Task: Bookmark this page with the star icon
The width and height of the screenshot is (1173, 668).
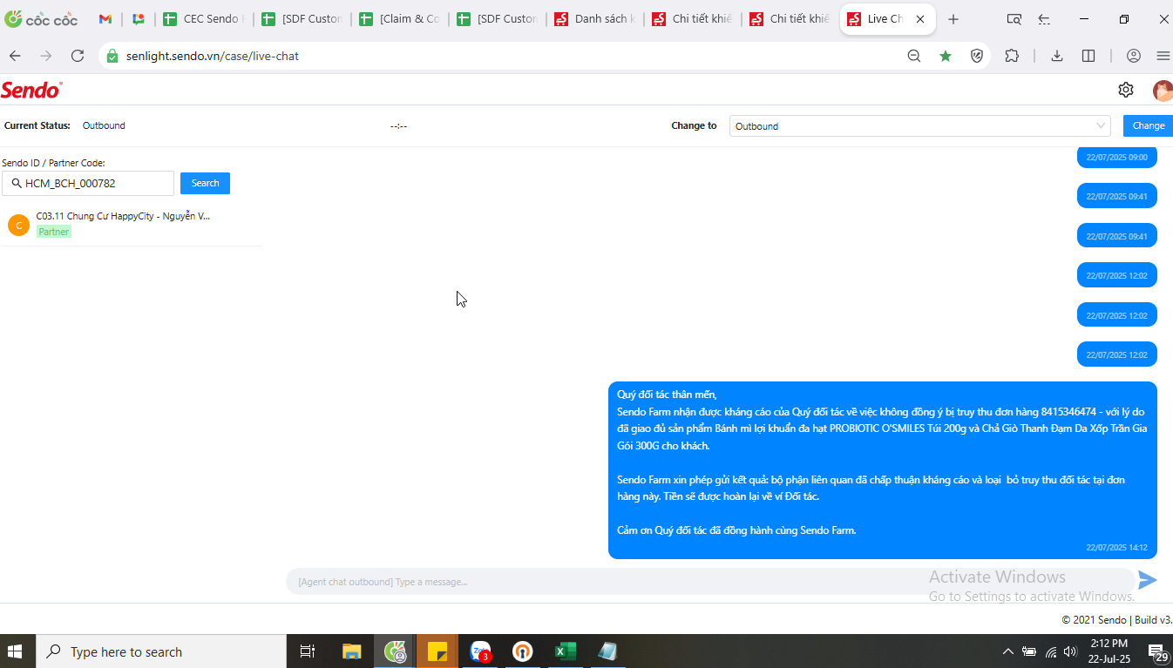Action: pos(946,56)
